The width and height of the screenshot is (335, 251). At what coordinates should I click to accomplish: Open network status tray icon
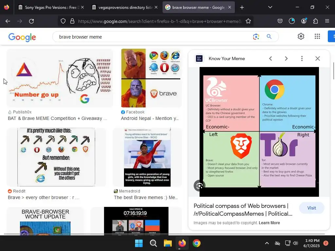click(288, 243)
